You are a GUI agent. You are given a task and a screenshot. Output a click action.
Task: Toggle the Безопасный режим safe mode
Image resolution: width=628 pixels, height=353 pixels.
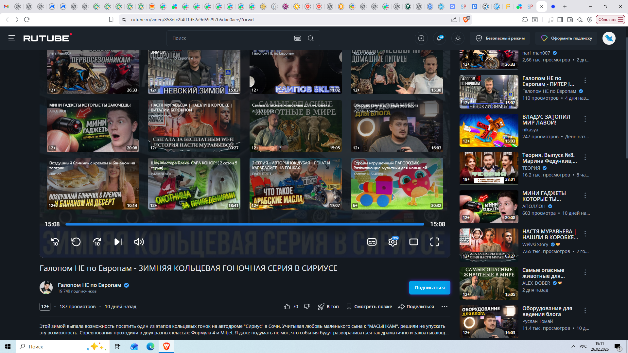[x=500, y=38]
